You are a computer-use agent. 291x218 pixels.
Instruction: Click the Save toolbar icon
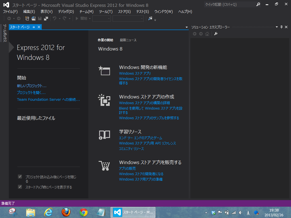point(40,18)
